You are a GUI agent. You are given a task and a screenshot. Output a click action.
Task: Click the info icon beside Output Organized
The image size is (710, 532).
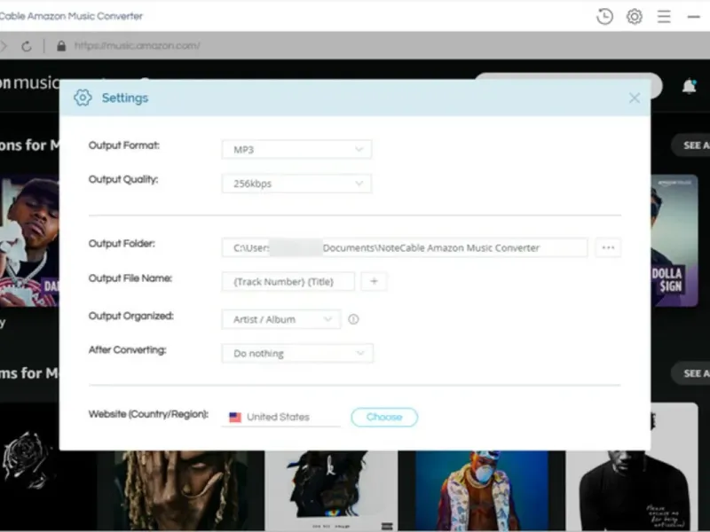[353, 319]
